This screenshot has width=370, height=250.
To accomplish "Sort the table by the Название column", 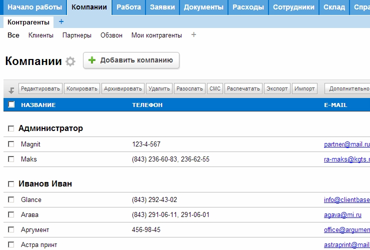I will [x=38, y=105].
